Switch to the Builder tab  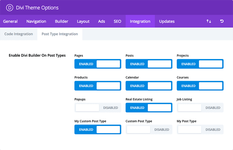61,21
